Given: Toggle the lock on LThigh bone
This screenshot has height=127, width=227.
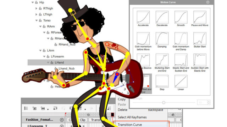Looking at the screenshot, I should pyautogui.click(x=40, y=14).
